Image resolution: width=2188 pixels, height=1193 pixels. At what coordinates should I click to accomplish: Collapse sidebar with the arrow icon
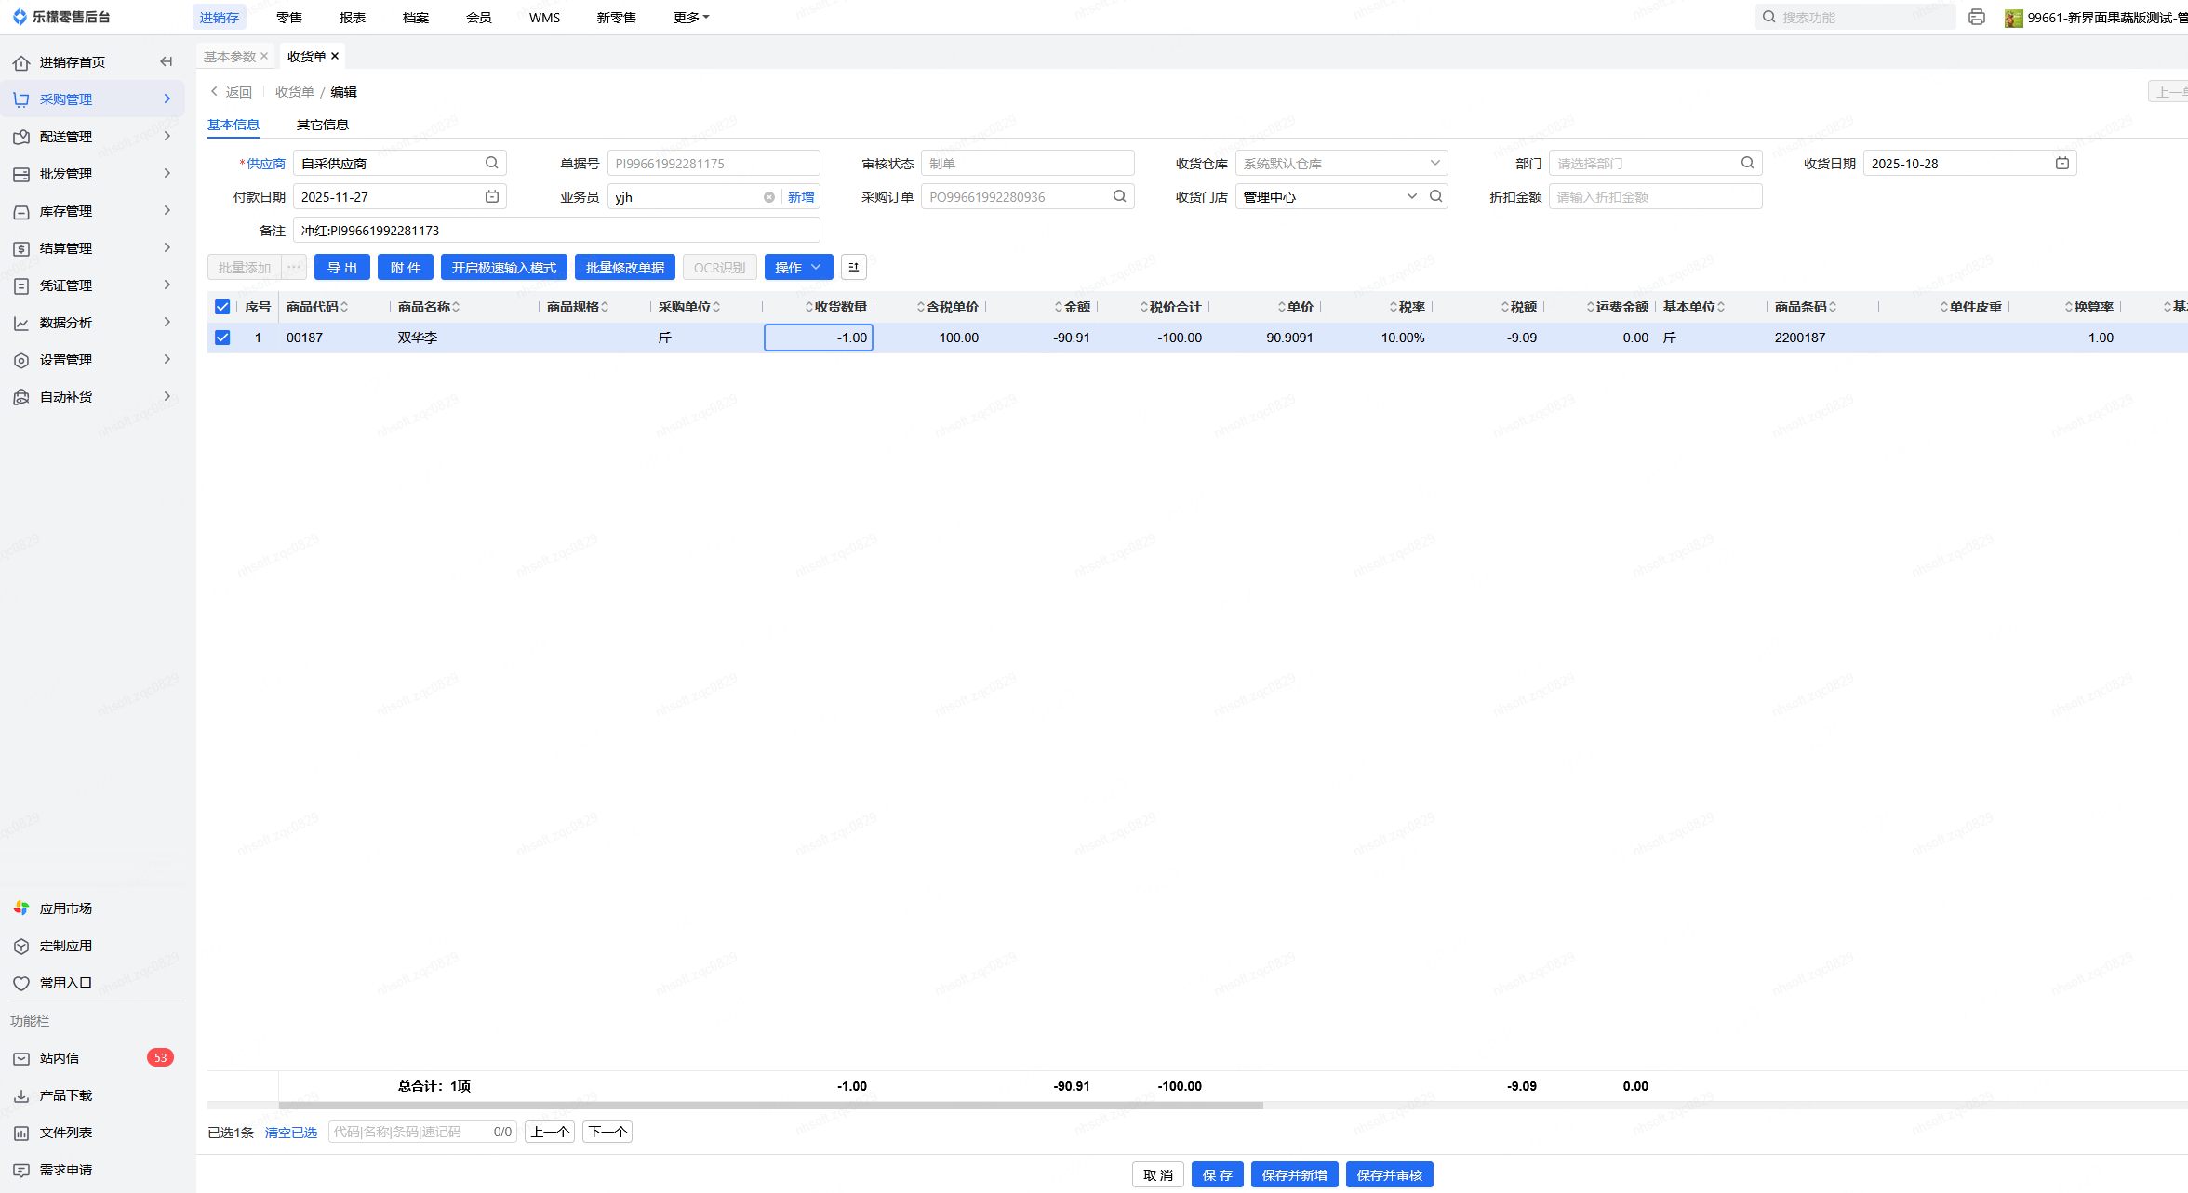tap(167, 61)
